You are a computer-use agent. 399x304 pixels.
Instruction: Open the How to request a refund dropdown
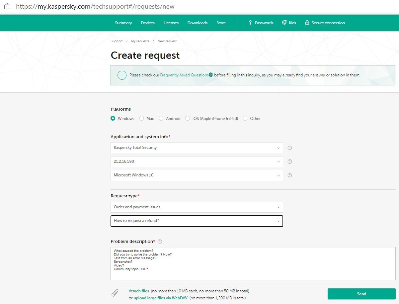click(x=197, y=221)
